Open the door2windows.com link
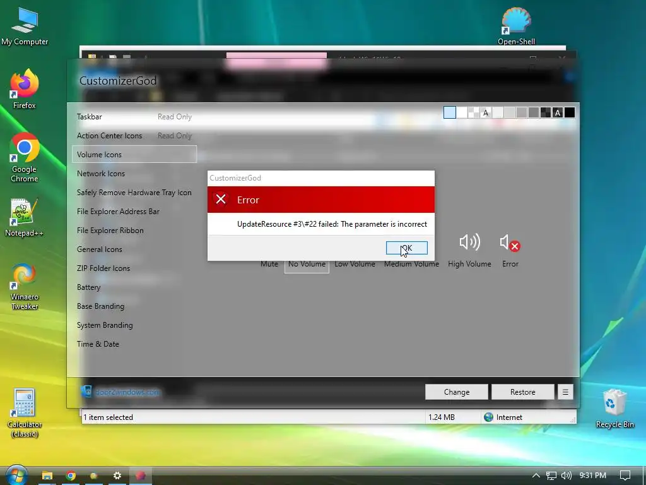This screenshot has height=485, width=646. [127, 392]
